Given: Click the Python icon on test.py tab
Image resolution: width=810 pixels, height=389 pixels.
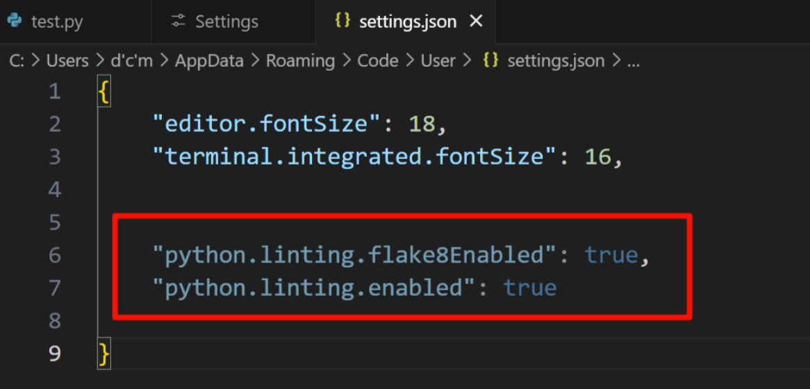Looking at the screenshot, I should coord(15,21).
